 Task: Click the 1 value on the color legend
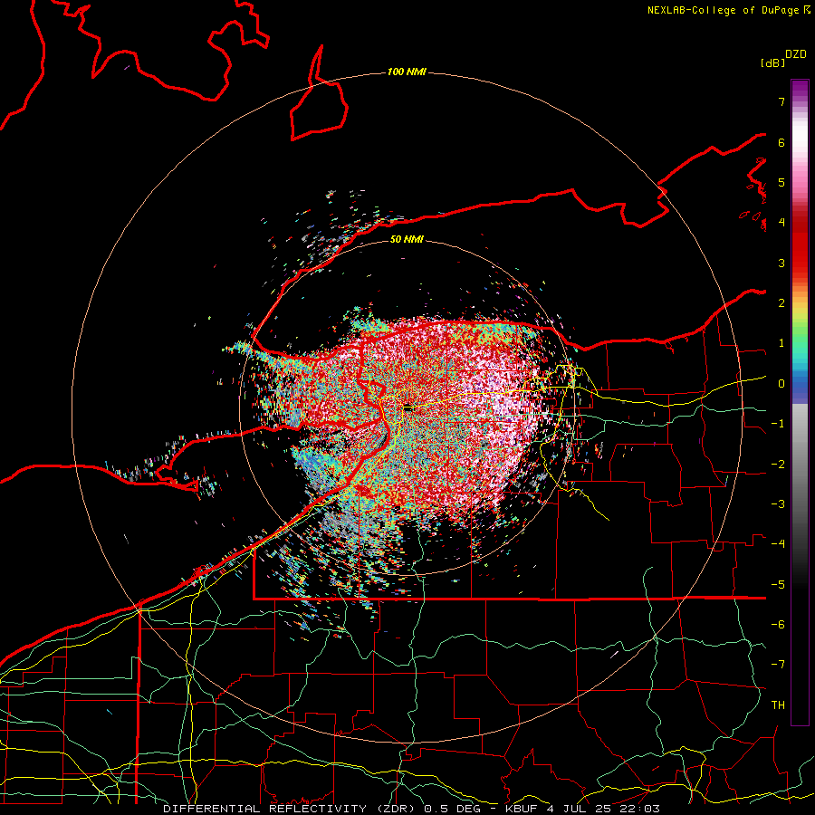click(781, 343)
